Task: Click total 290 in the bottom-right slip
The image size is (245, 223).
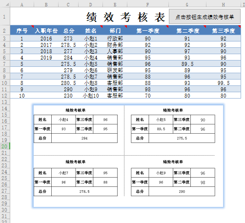Action: coord(182,191)
